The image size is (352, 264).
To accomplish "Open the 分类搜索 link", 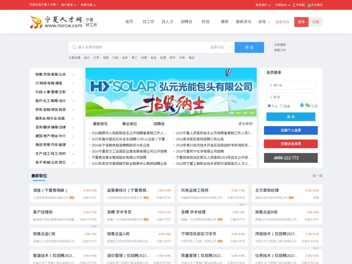I will point(280,44).
